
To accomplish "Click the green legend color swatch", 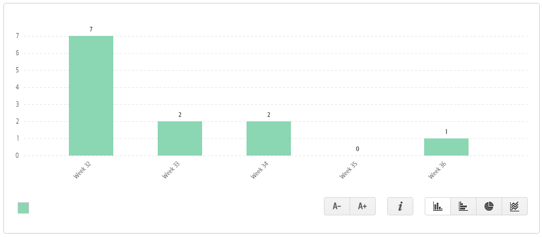I will tap(23, 208).
